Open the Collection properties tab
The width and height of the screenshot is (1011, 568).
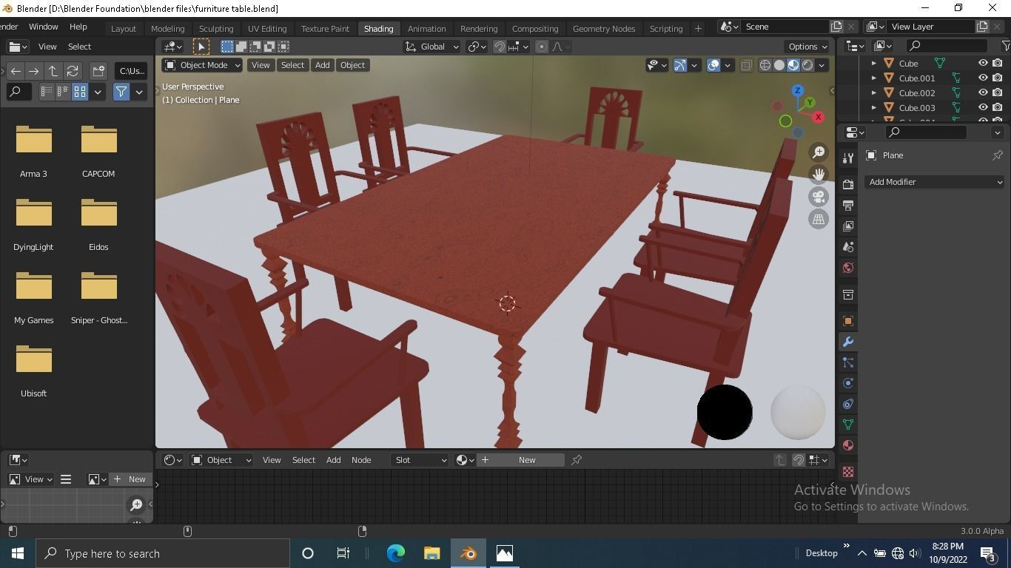pyautogui.click(x=848, y=294)
